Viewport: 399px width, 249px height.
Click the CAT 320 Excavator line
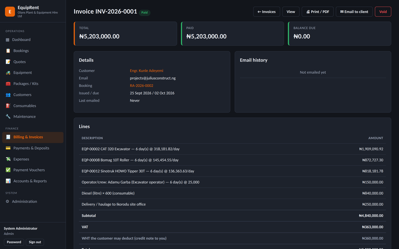232,149
